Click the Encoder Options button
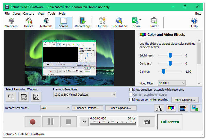Image resolution: width=206 pixels, height=139 pixels. [88, 108]
